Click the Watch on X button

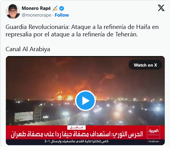coord(145,65)
